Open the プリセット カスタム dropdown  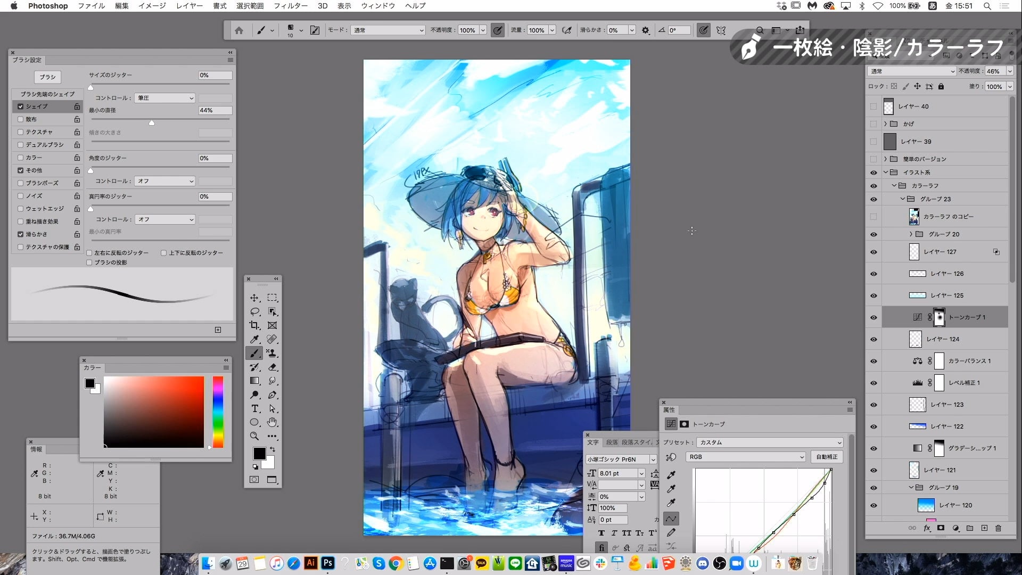click(770, 442)
